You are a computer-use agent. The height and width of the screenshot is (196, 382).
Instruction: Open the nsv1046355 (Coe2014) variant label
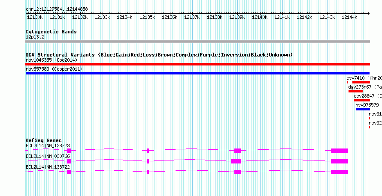52,60
